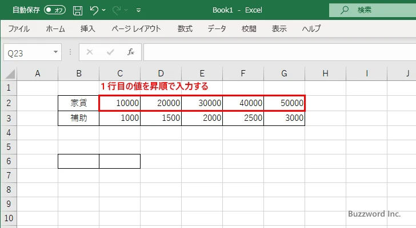Open the Undo history dropdown arrow
Screen dimensions: 416x228
105,10
